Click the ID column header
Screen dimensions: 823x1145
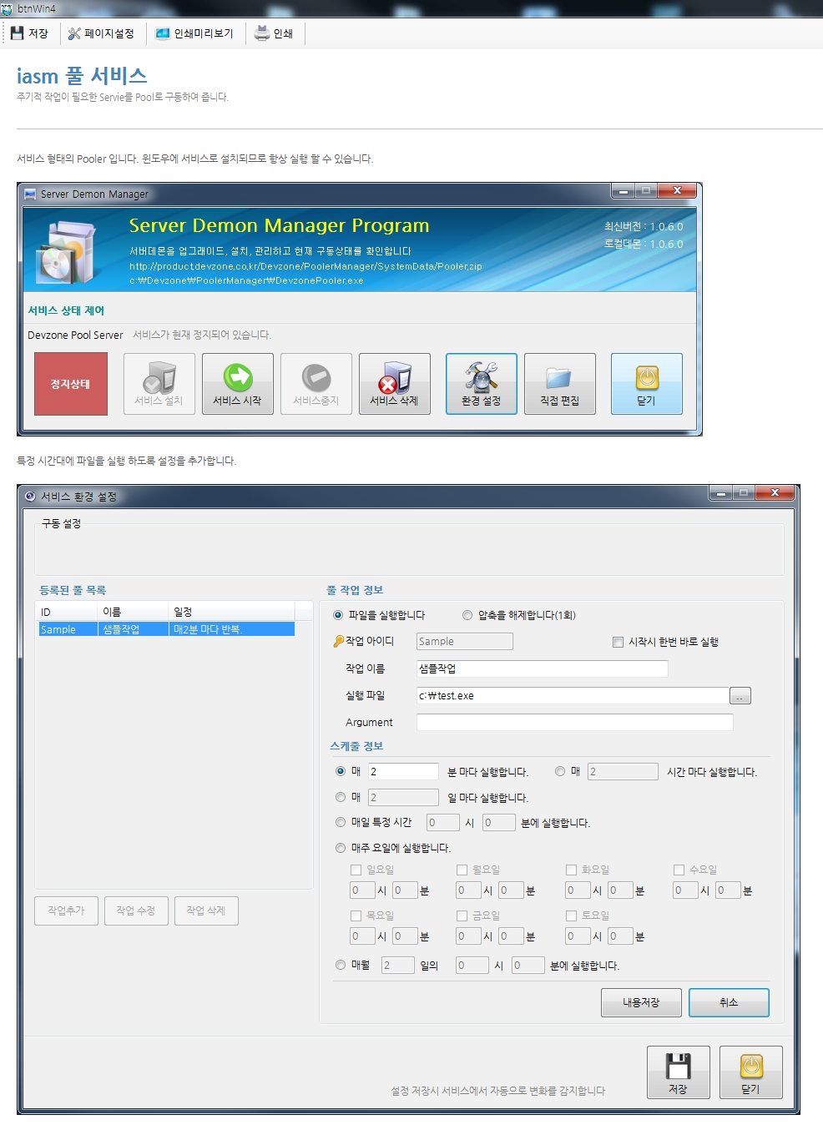click(x=67, y=612)
